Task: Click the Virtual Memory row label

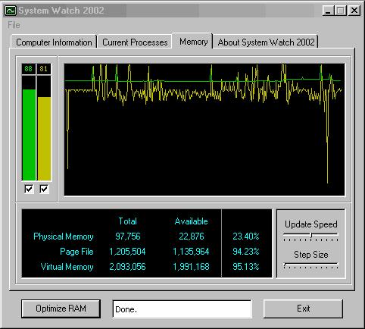Action: (67, 267)
